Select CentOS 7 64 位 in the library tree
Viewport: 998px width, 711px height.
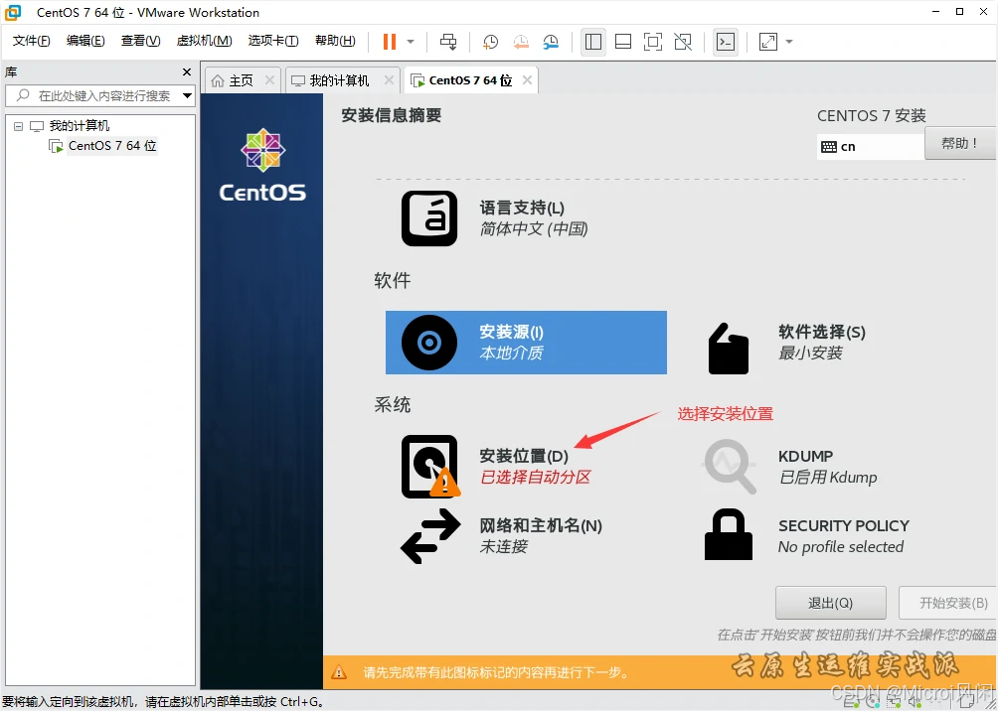click(112, 146)
